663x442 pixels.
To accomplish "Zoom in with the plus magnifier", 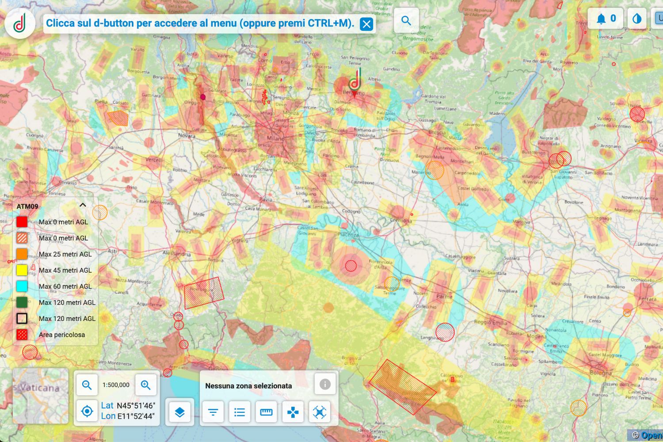I will point(146,385).
